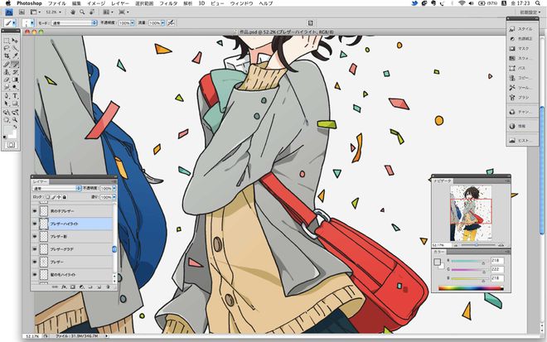Image resolution: width=547 pixels, height=342 pixels.
Task: Select the toolbox Zoom magnifier tool
Action: [x=15, y=120]
